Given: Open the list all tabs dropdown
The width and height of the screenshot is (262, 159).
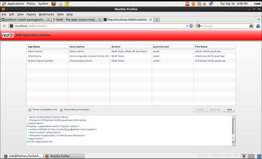Looking at the screenshot, I should pyautogui.click(x=259, y=20).
